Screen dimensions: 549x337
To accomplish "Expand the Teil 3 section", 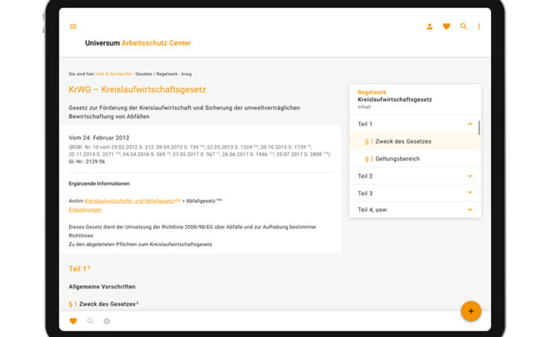I will click(x=470, y=193).
